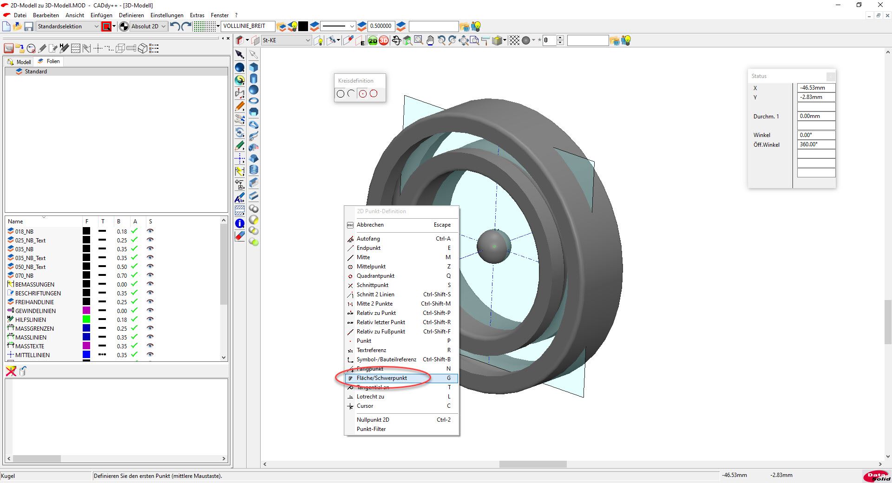
Task: Select the eraser delete tool
Action: [240, 236]
